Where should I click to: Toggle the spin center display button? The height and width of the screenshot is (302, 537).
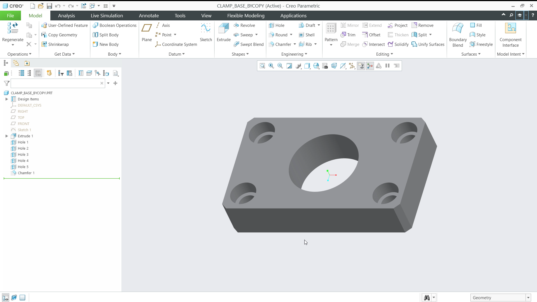370,66
